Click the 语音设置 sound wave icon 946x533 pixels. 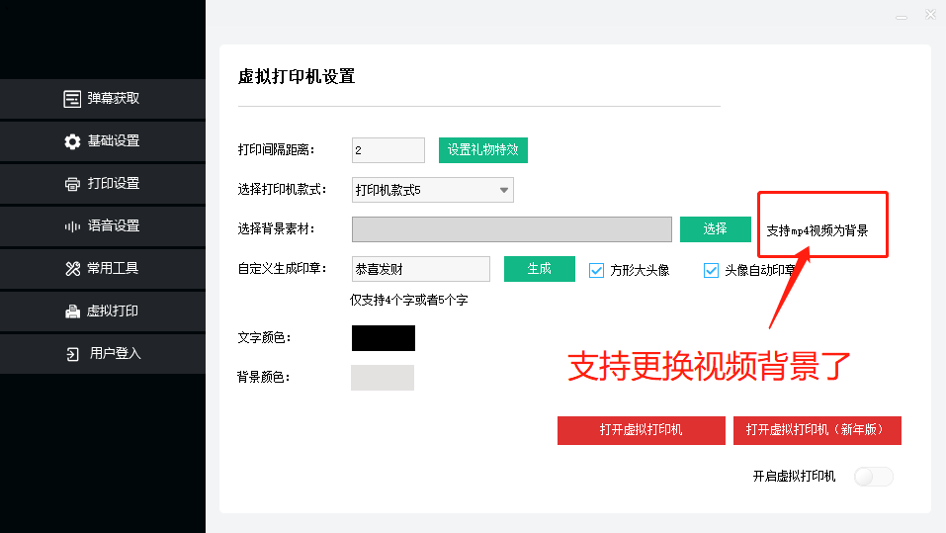(72, 226)
